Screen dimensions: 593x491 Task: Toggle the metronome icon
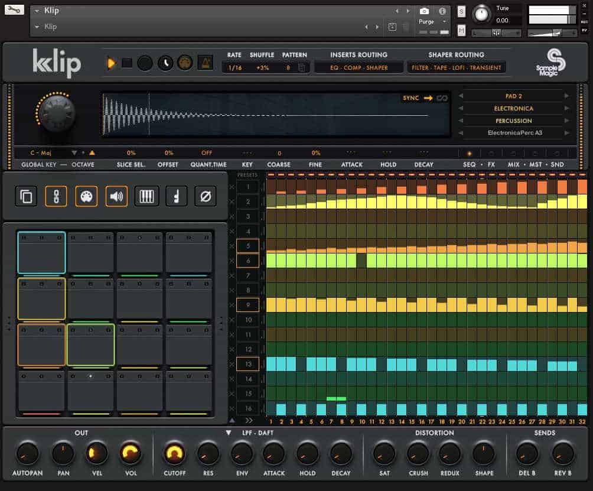(x=206, y=63)
